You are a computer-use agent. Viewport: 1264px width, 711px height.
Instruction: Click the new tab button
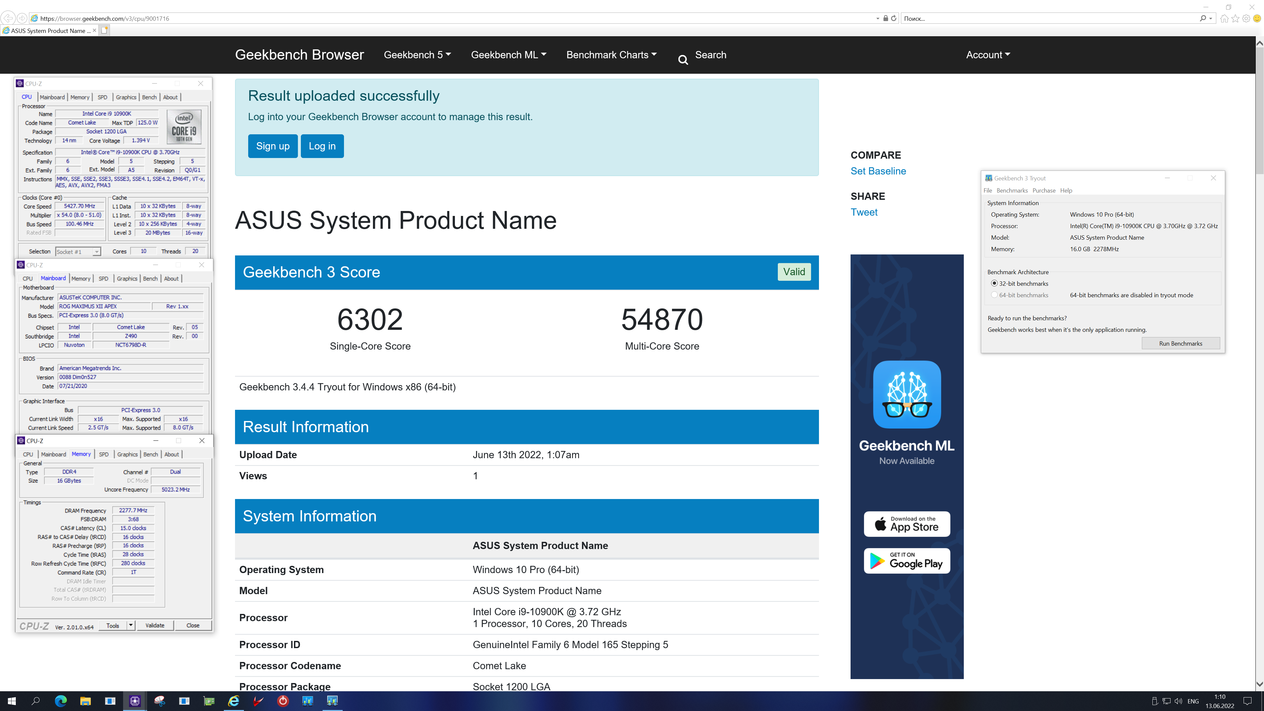[x=104, y=30]
